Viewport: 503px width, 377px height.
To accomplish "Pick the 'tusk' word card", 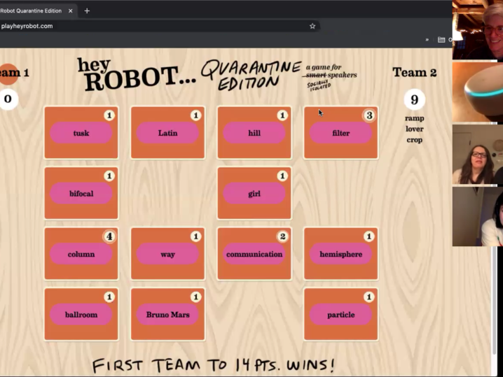I will tap(81, 133).
